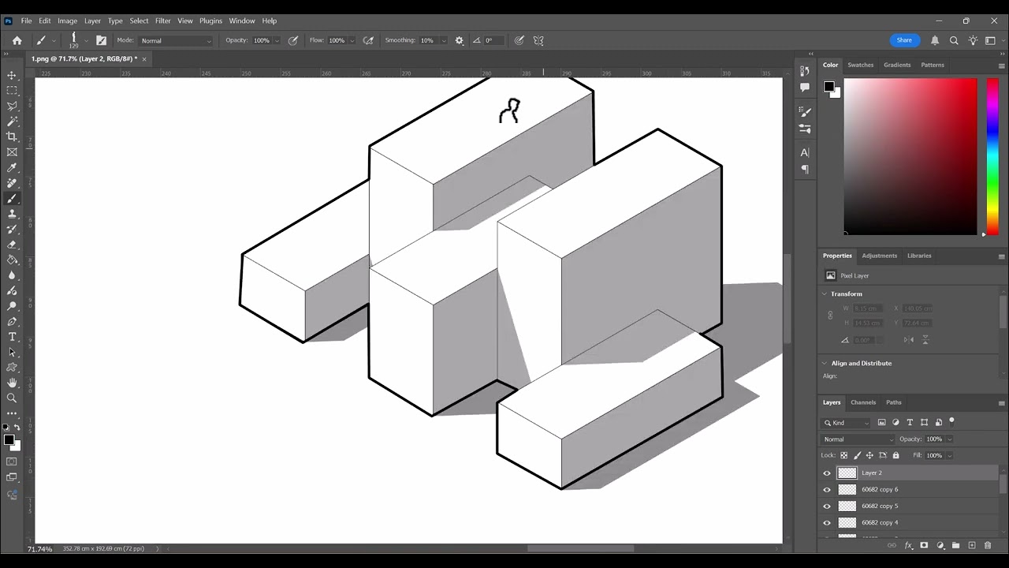The width and height of the screenshot is (1009, 568).
Task: Open the Libraries tab
Action: pos(919,256)
